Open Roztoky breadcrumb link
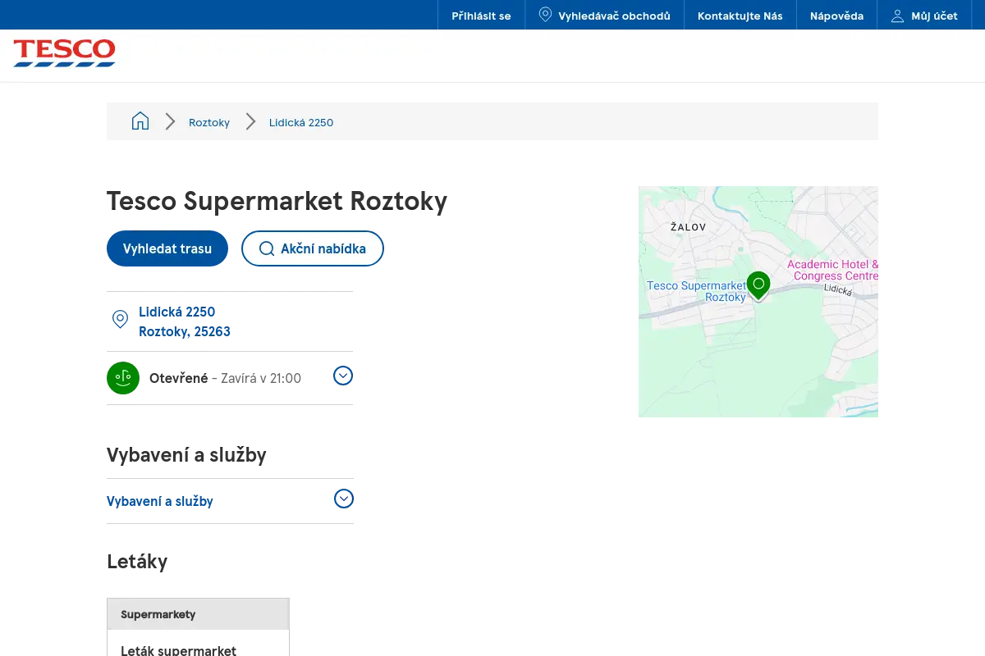 [209, 122]
